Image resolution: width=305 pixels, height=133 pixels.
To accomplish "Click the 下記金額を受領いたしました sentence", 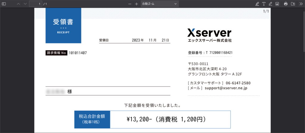I will pyautogui.click(x=153, y=106).
